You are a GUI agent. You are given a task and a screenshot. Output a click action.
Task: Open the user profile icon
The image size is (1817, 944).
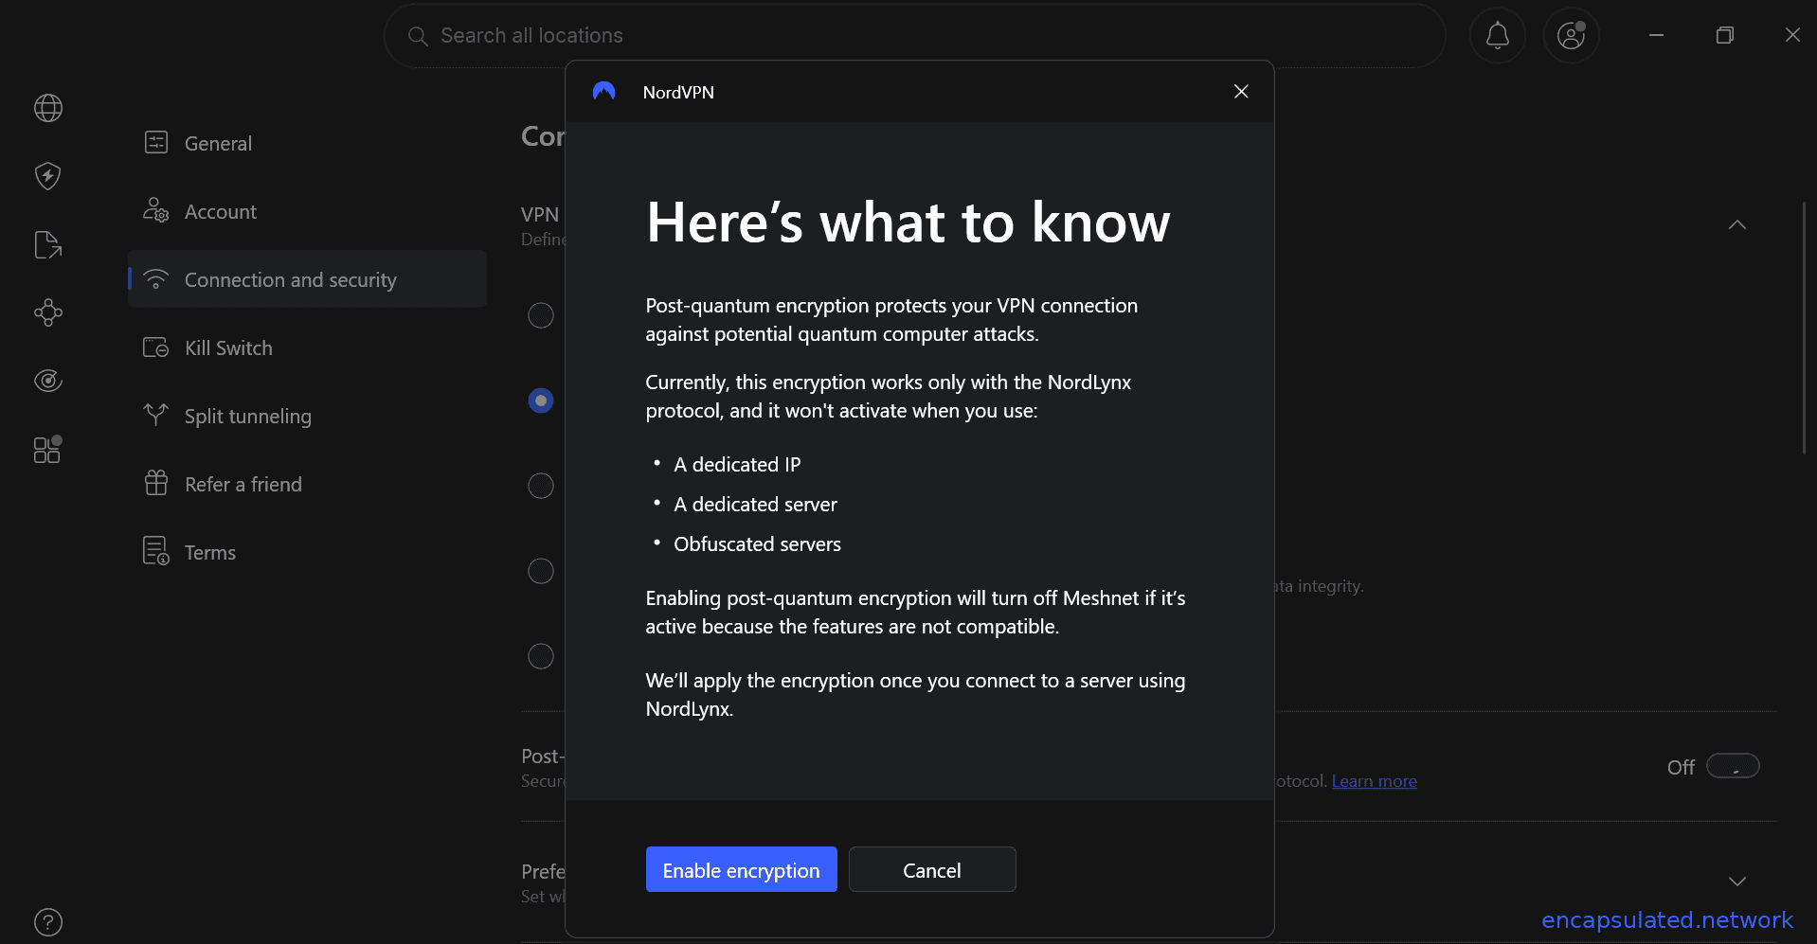pos(1571,36)
